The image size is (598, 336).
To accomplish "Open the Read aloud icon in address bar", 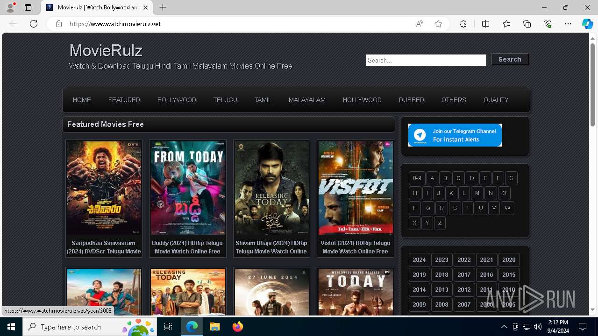I will pos(420,24).
